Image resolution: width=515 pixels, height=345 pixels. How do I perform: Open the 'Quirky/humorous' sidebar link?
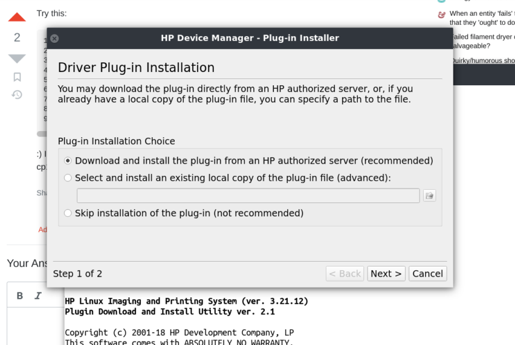tap(484, 61)
